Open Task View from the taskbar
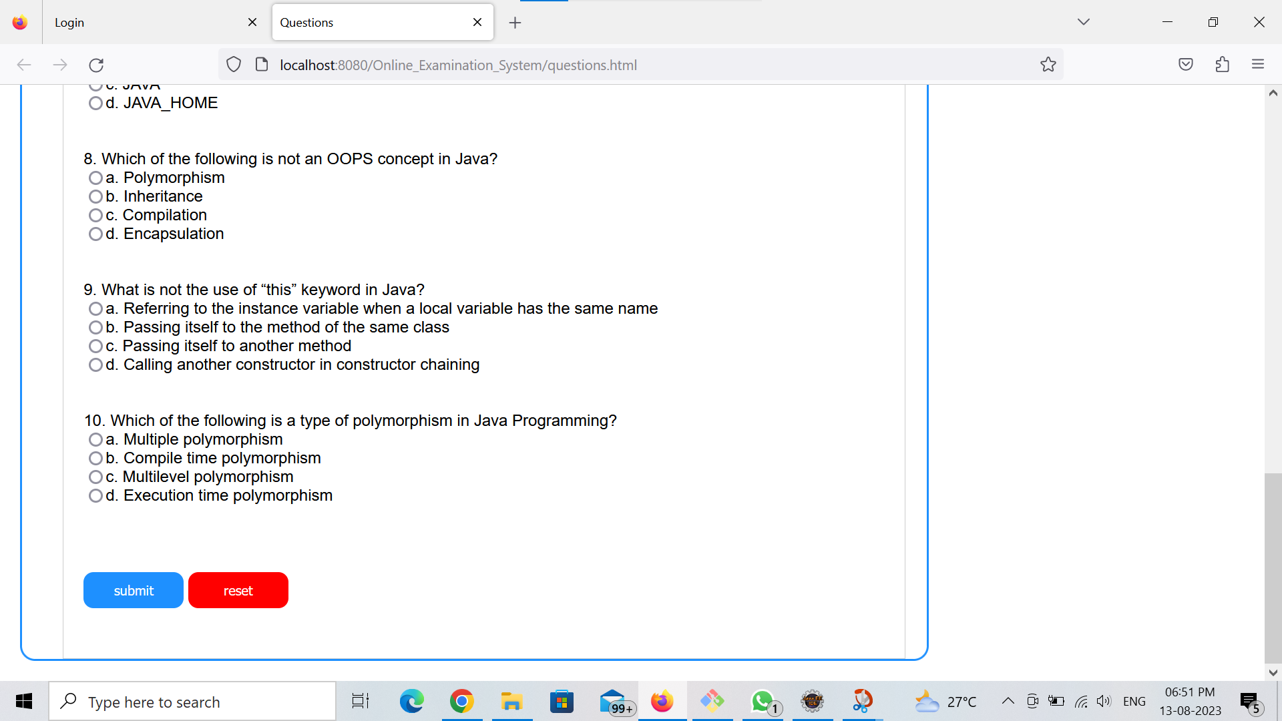Image resolution: width=1282 pixels, height=721 pixels. [x=359, y=701]
